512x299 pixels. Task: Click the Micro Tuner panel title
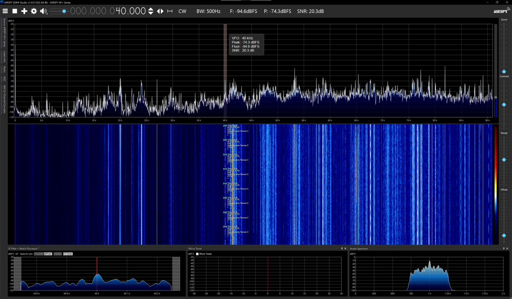click(195, 249)
